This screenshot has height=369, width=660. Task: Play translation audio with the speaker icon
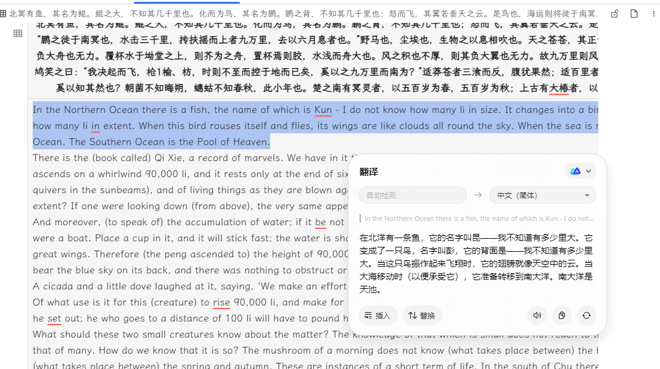(537, 315)
